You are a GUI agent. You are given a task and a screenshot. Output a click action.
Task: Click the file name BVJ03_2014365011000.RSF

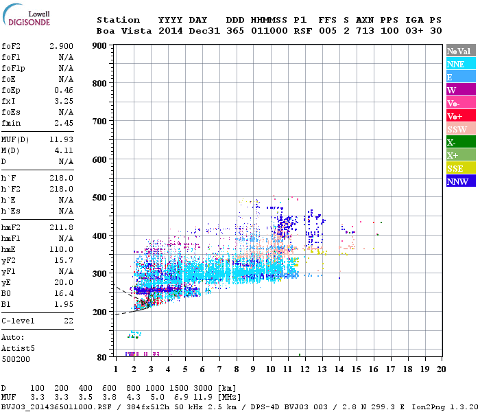(56, 407)
